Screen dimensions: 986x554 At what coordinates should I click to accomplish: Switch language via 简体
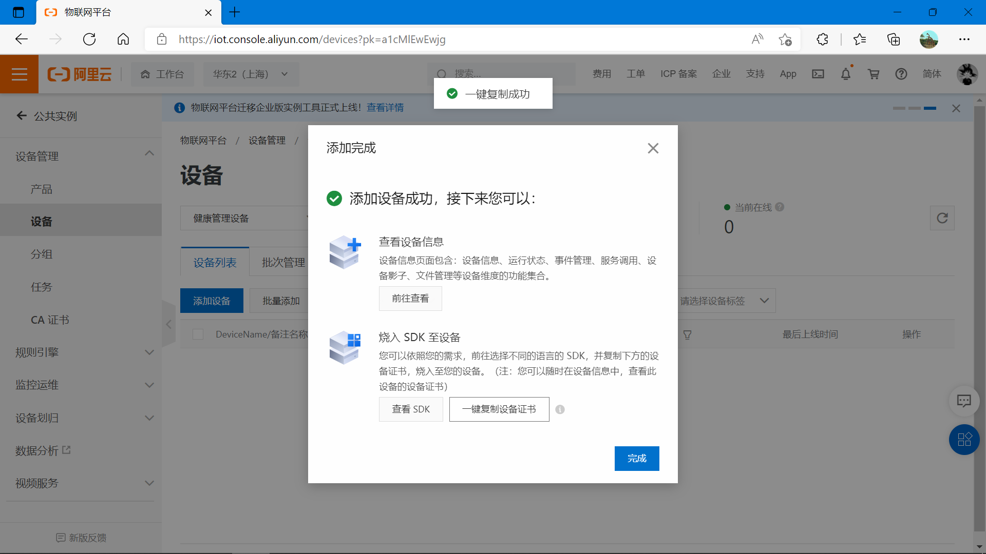coord(932,74)
